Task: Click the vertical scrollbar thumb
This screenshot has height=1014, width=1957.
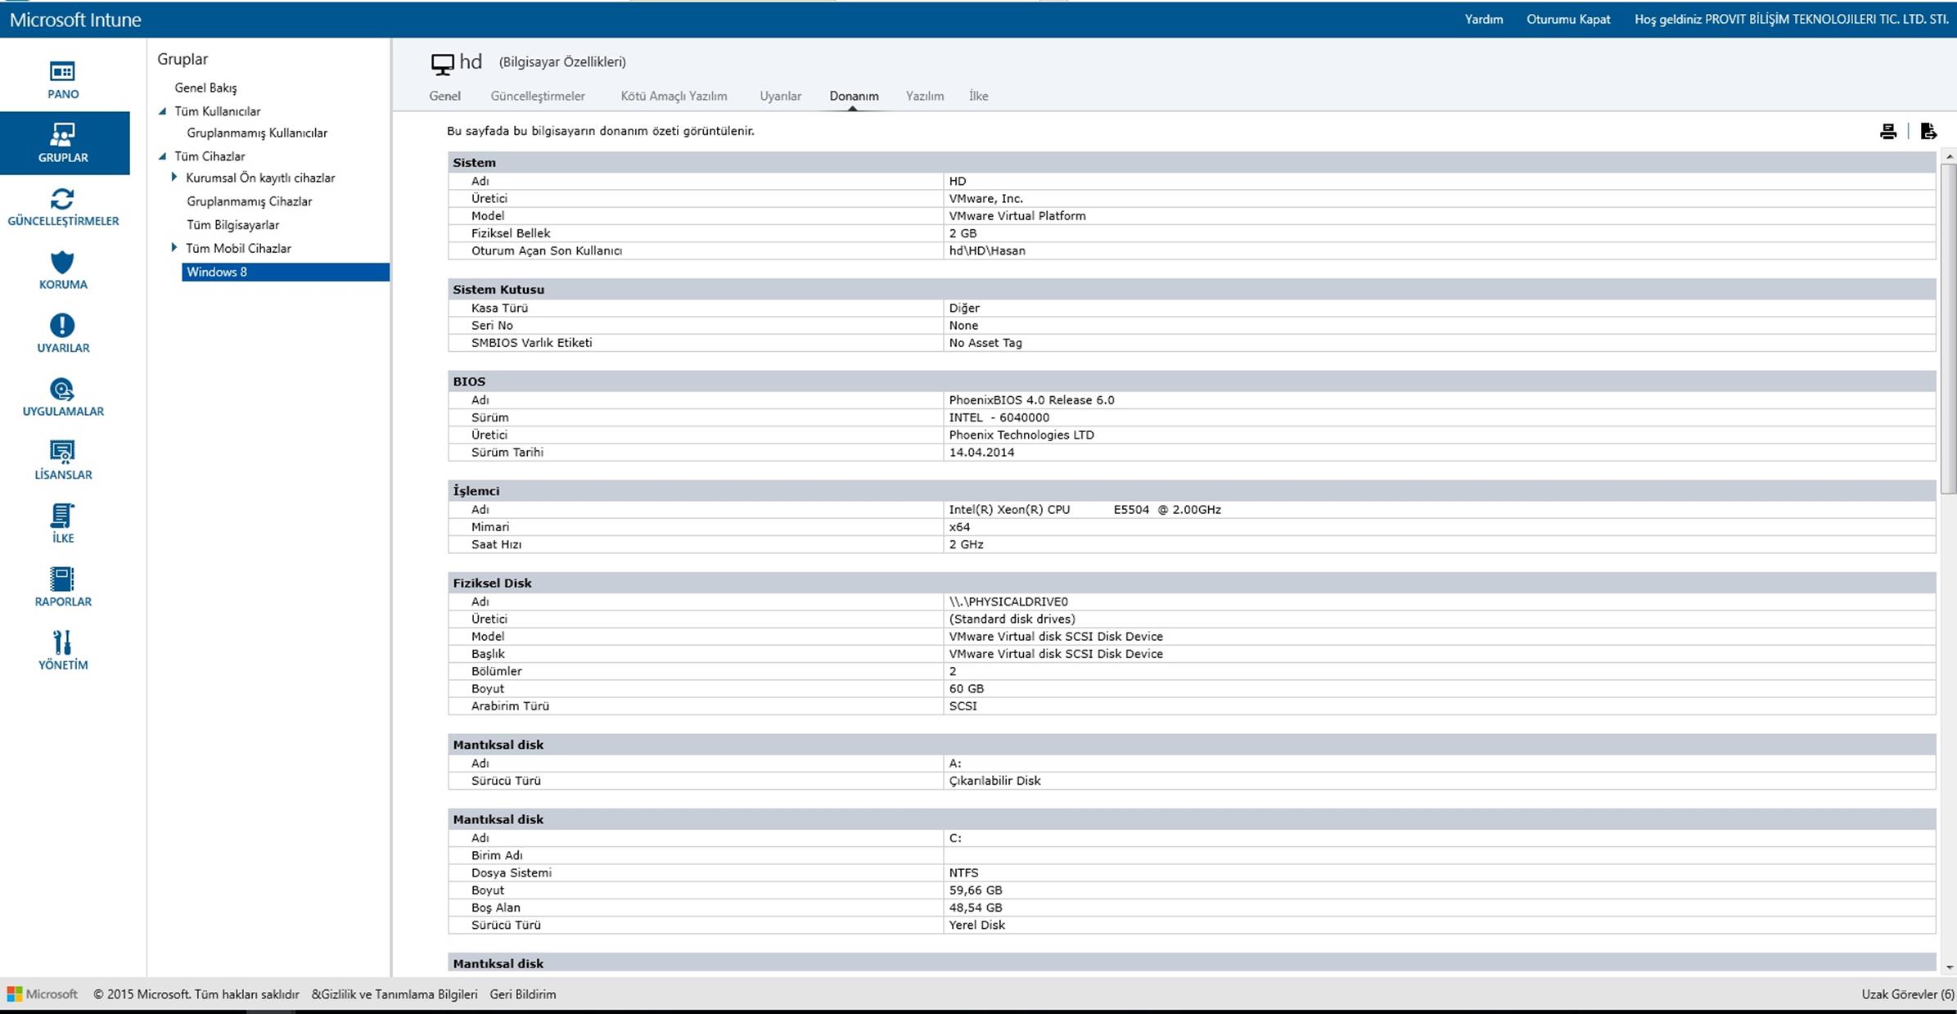Action: coord(1949,329)
